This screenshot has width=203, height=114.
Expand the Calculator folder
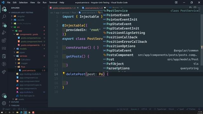click(x=16, y=60)
